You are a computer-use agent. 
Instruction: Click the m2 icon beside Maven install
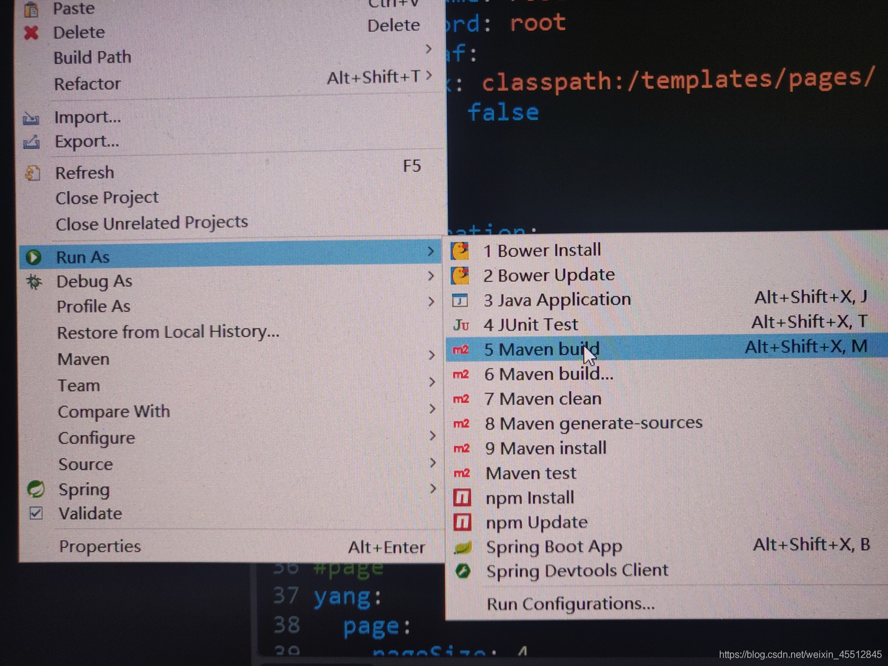[x=462, y=448]
